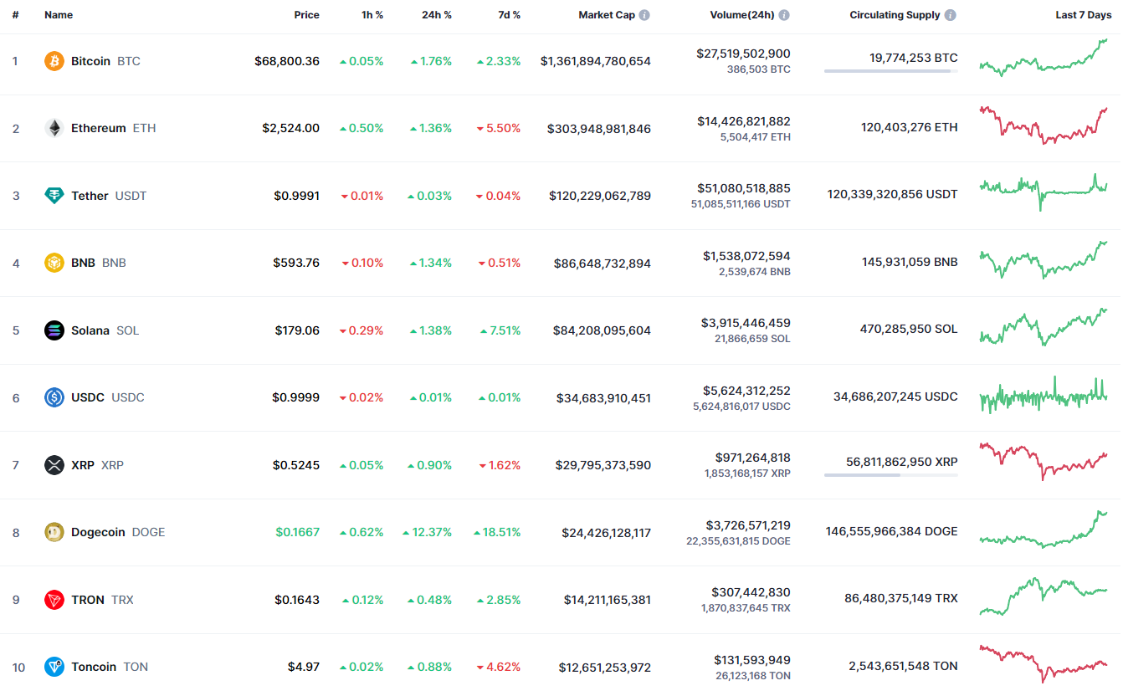Click the XRP logo icon
The width and height of the screenshot is (1123, 696).
[54, 465]
